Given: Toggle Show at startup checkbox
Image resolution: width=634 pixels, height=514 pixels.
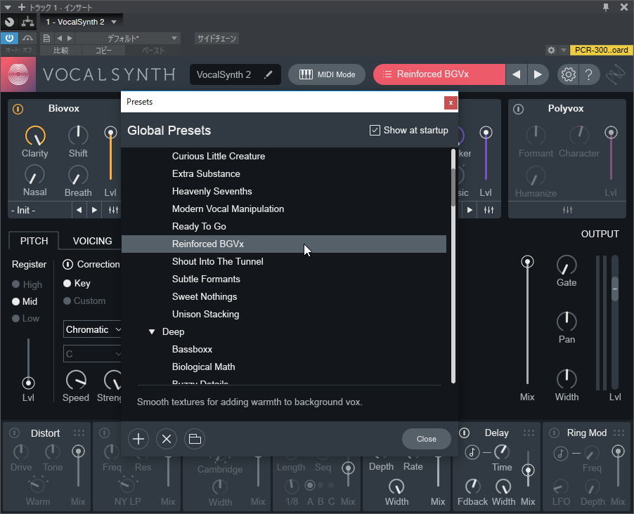Looking at the screenshot, I should 375,130.
